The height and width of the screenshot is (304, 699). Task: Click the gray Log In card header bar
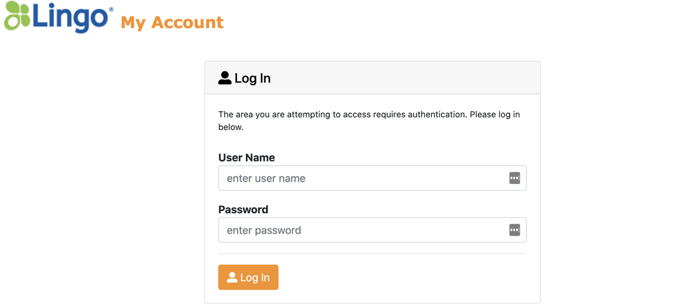373,78
